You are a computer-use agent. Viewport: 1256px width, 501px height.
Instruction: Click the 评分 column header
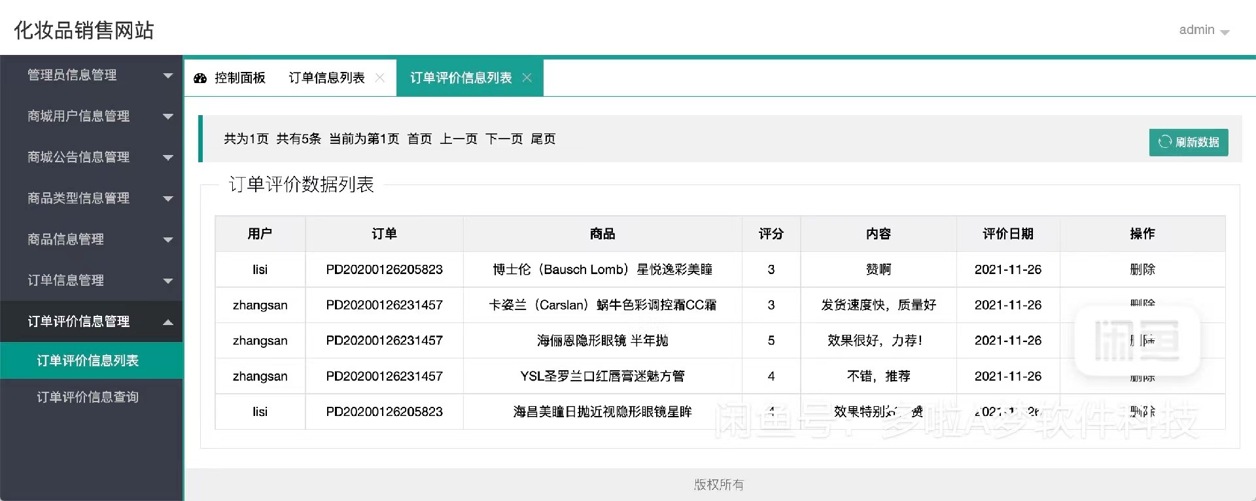pyautogui.click(x=771, y=233)
